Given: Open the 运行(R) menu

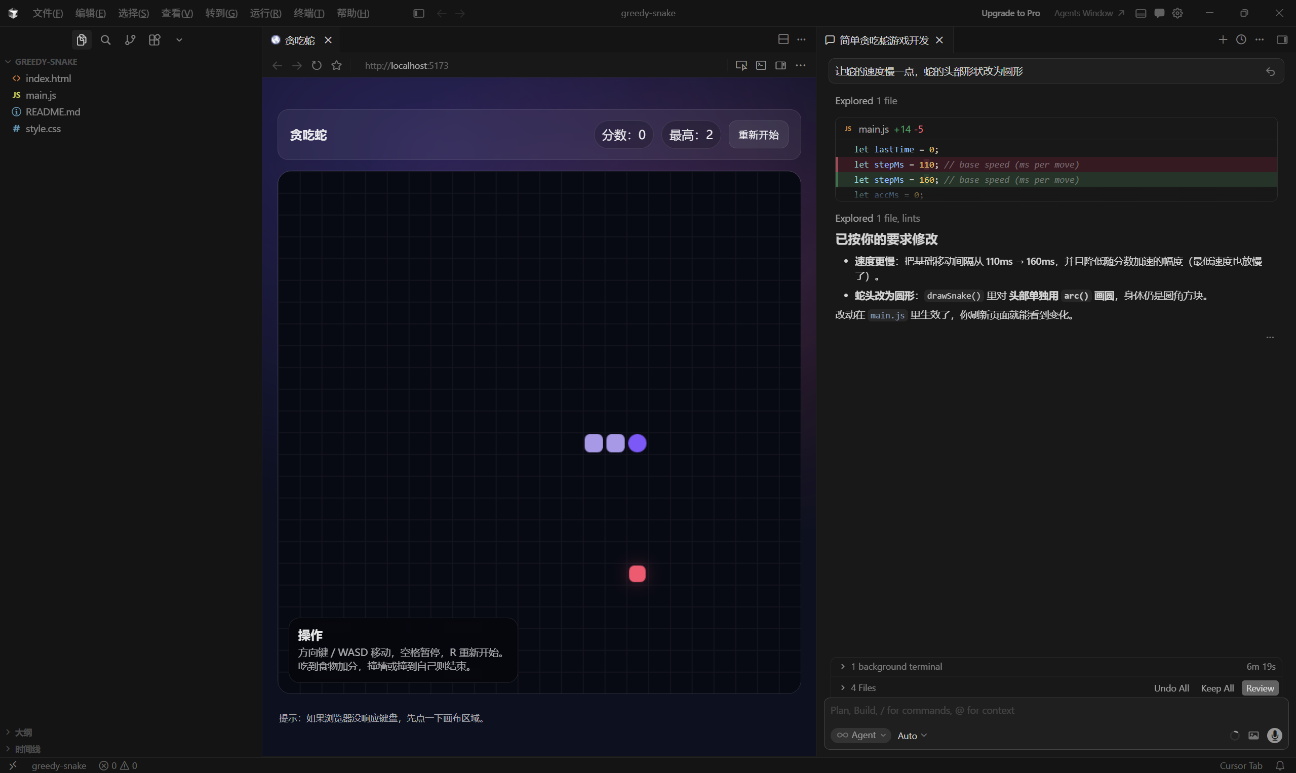Looking at the screenshot, I should click(266, 13).
